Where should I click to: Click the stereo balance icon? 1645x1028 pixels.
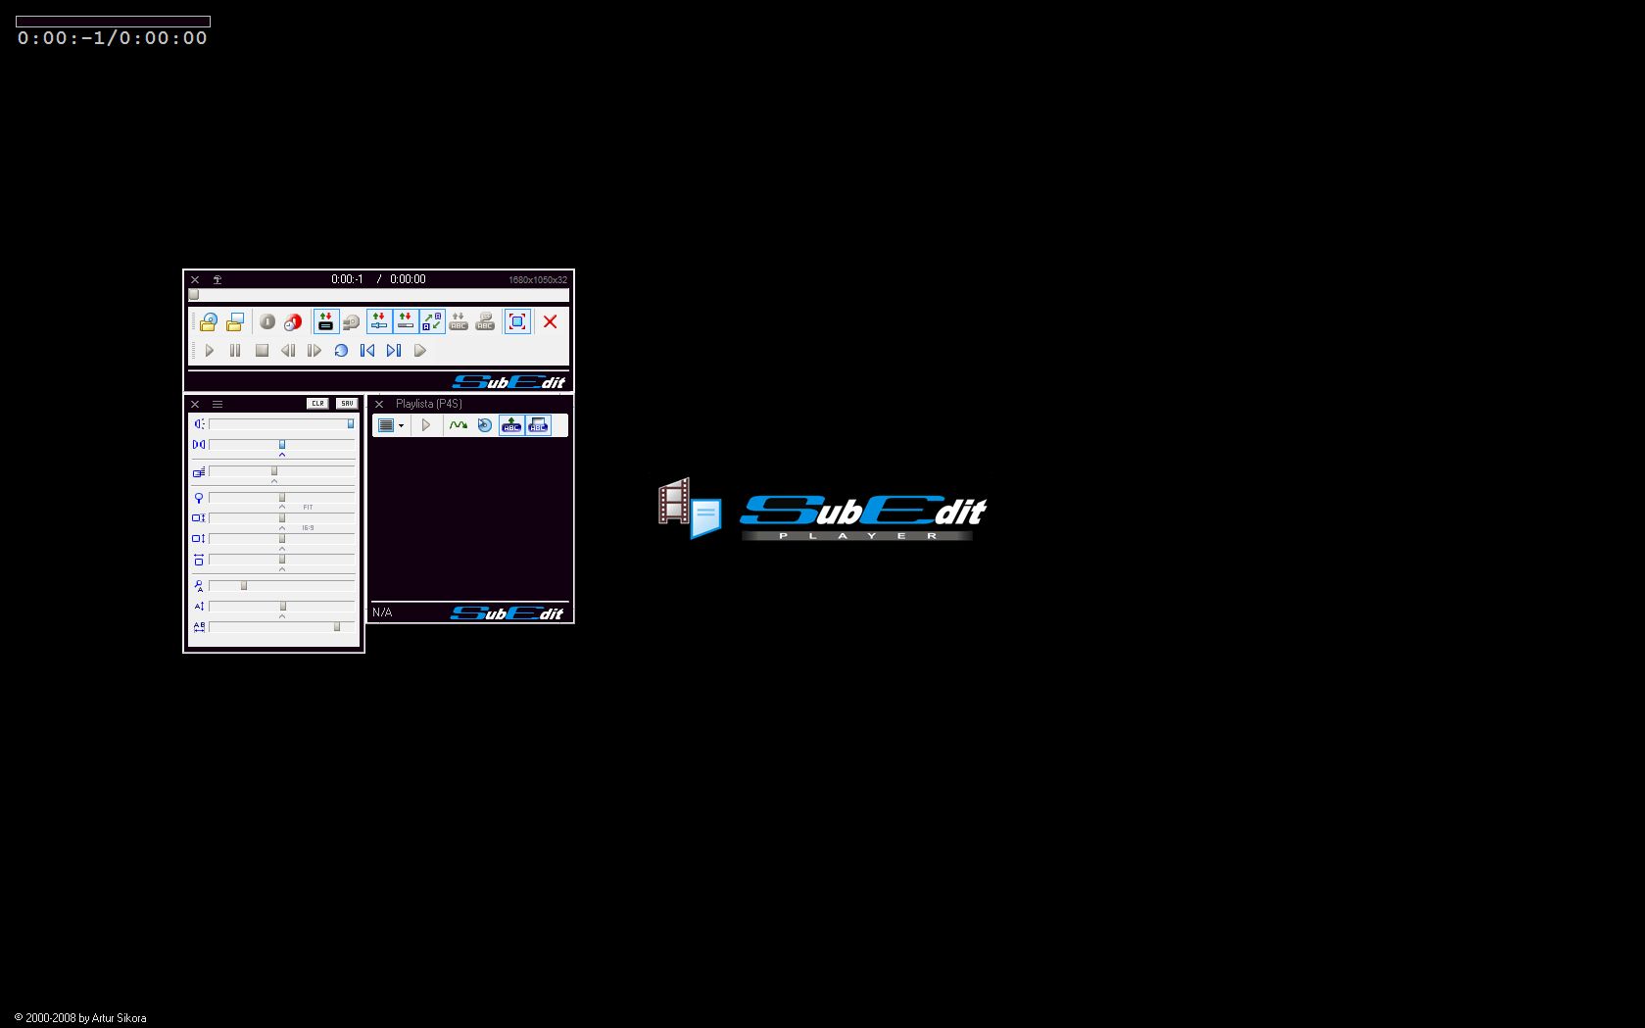[199, 444]
